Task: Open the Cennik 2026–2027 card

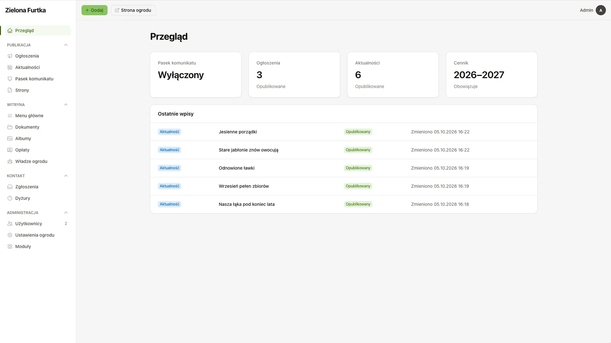Action: tap(492, 75)
